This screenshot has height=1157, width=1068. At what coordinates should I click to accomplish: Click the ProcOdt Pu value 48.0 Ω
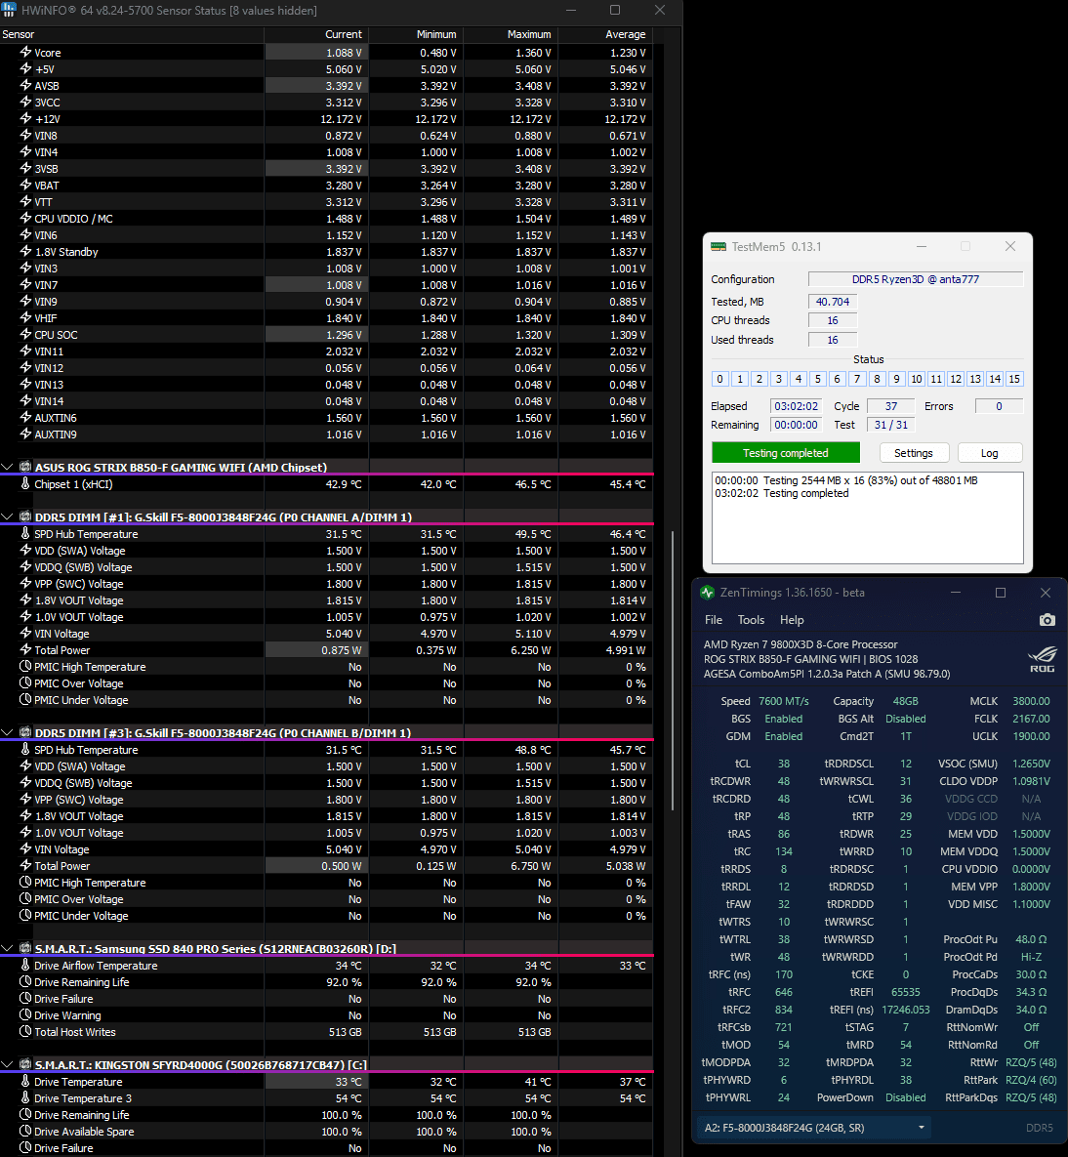tap(1031, 939)
